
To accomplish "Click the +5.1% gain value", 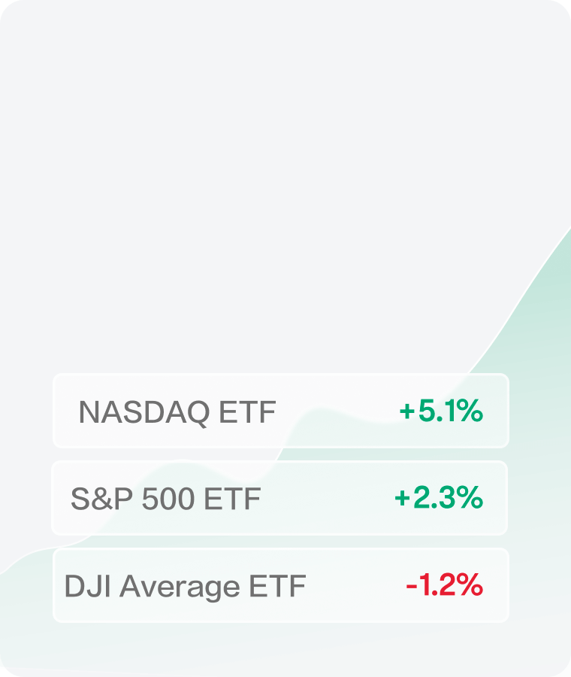I will click(x=441, y=411).
